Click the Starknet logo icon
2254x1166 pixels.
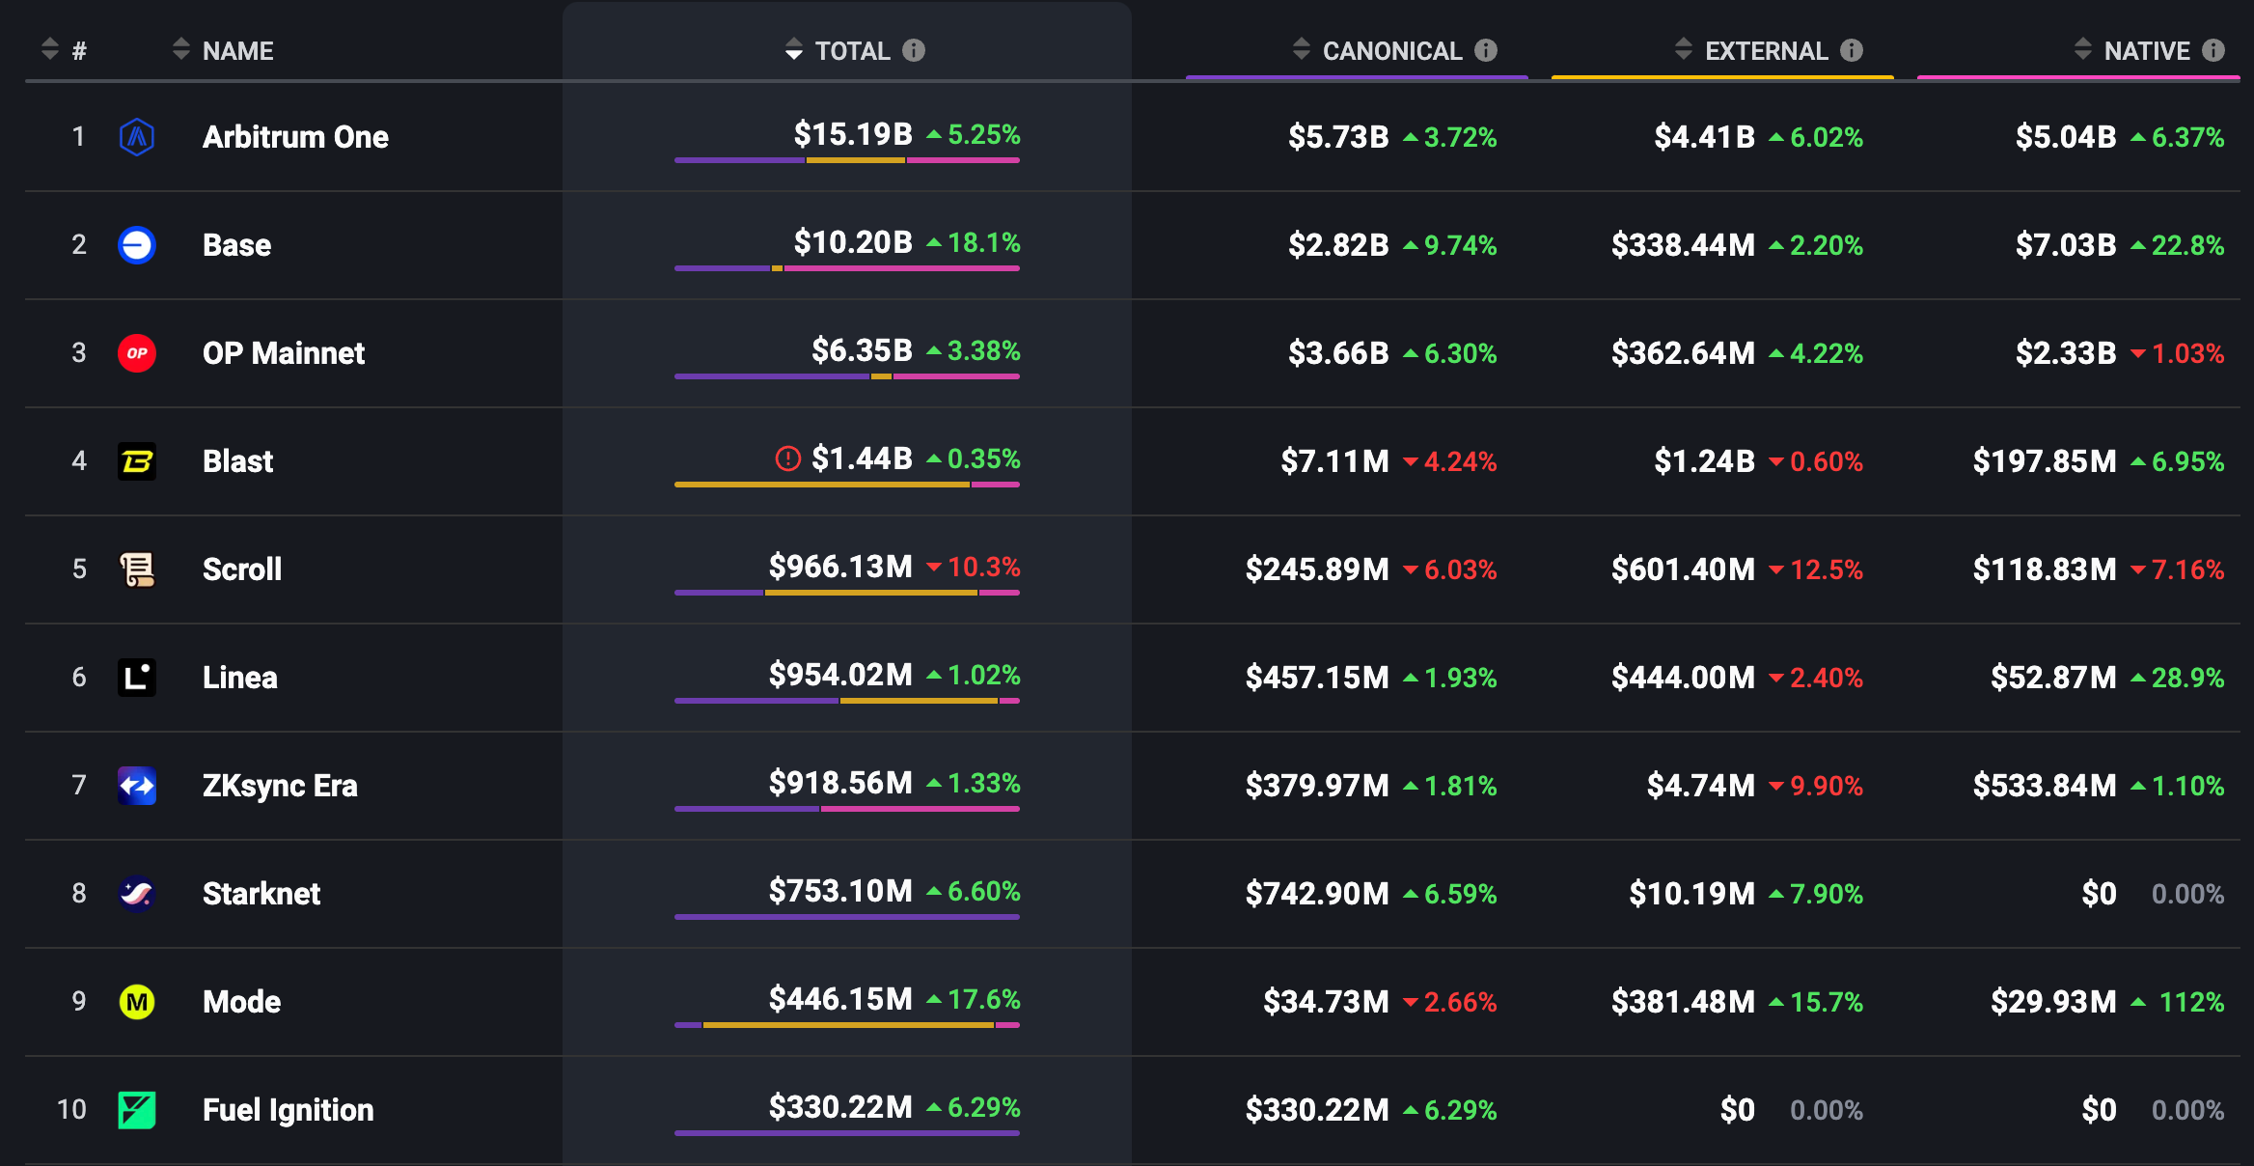tap(137, 894)
